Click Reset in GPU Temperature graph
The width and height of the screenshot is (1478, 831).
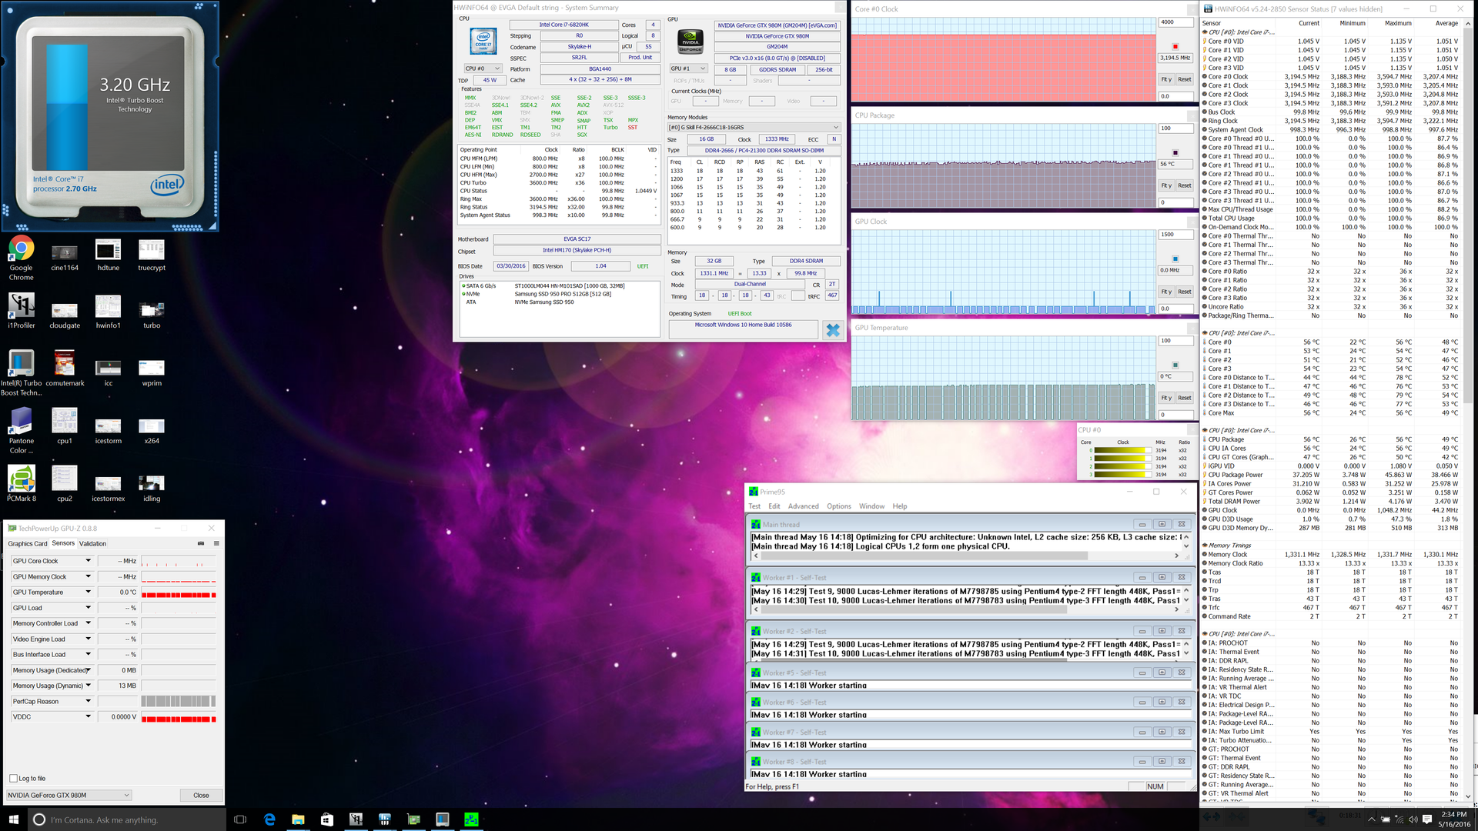click(x=1185, y=398)
